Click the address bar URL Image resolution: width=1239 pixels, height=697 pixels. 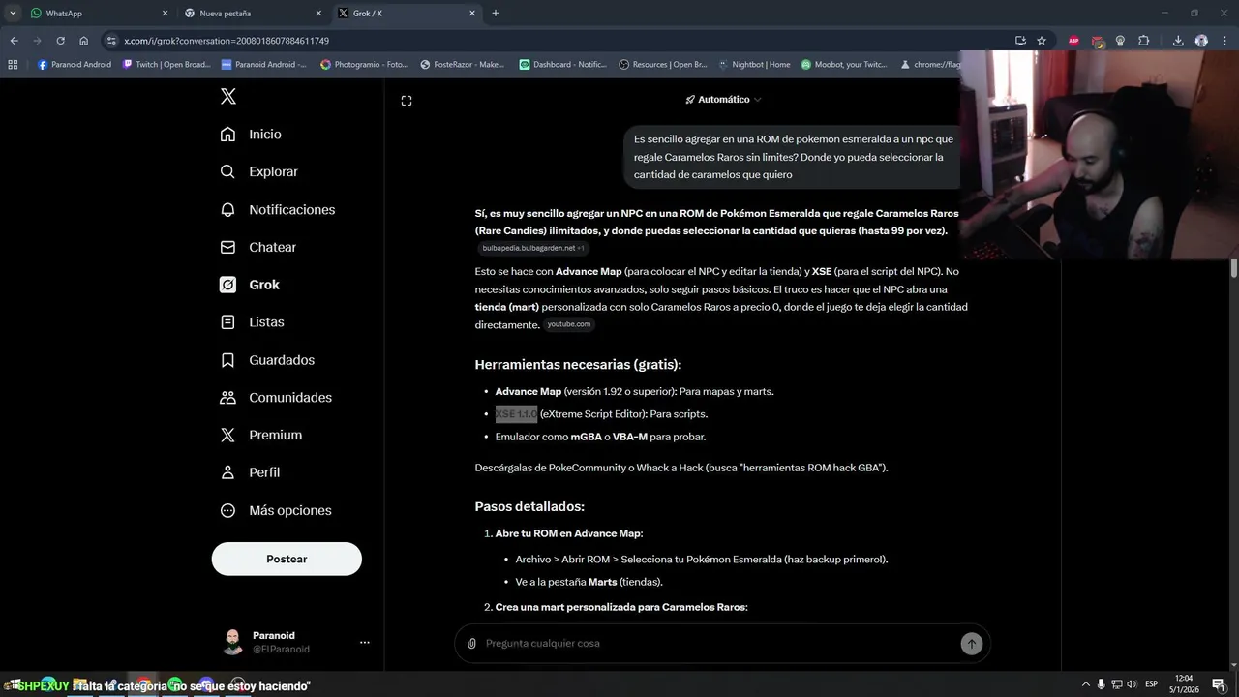(x=227, y=41)
